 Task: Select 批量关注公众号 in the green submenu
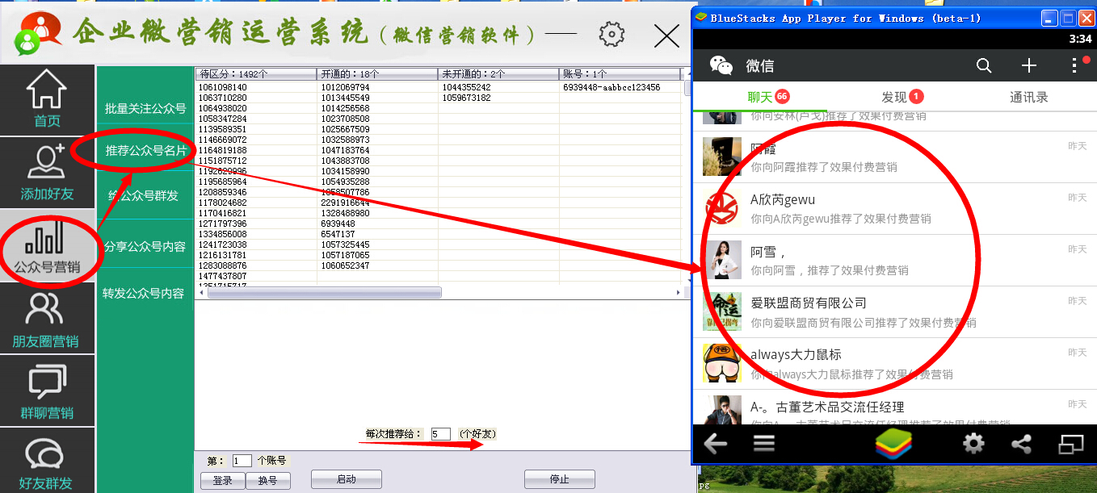pos(145,108)
